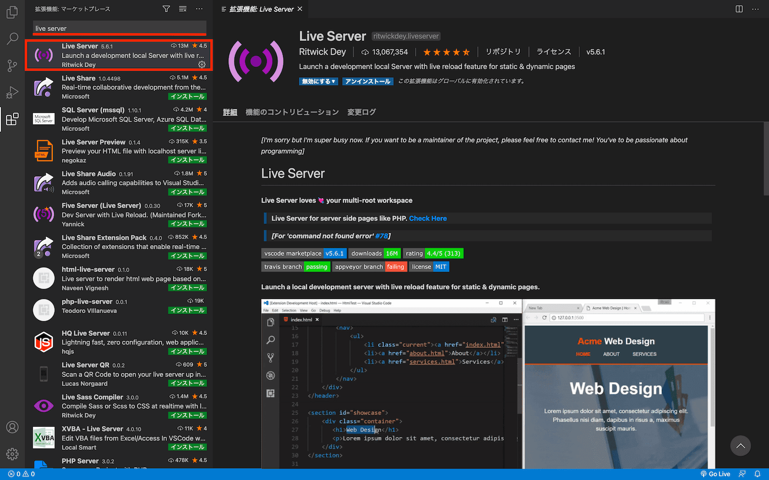The image size is (769, 480).
Task: Close the Live Server extension tab
Action: pyautogui.click(x=300, y=9)
